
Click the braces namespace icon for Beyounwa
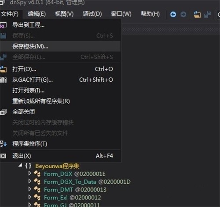(28, 166)
